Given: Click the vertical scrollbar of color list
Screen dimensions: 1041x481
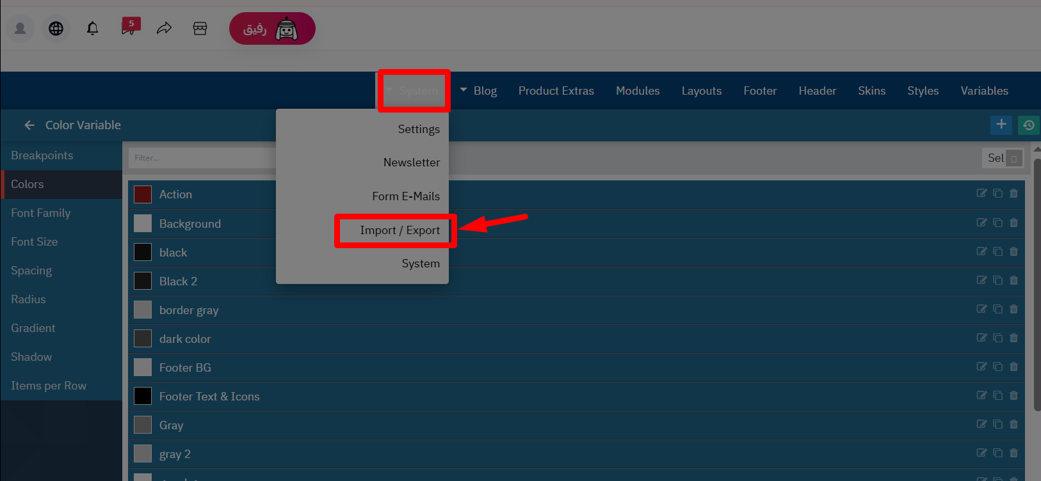Looking at the screenshot, I should [1037, 285].
